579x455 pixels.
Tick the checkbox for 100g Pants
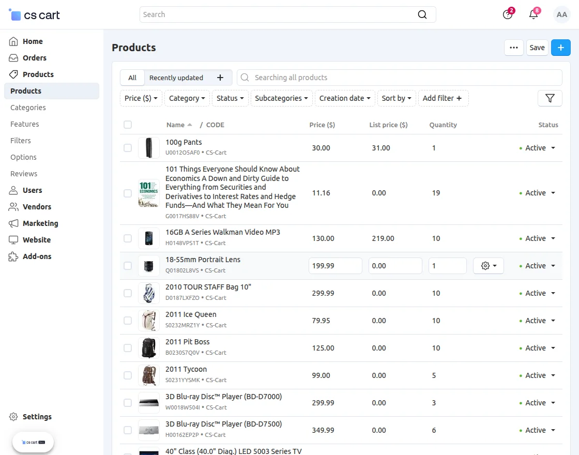pos(127,147)
